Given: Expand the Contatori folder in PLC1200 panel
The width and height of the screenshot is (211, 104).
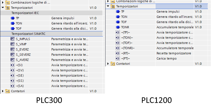Looking at the screenshot, I should point(108,64).
